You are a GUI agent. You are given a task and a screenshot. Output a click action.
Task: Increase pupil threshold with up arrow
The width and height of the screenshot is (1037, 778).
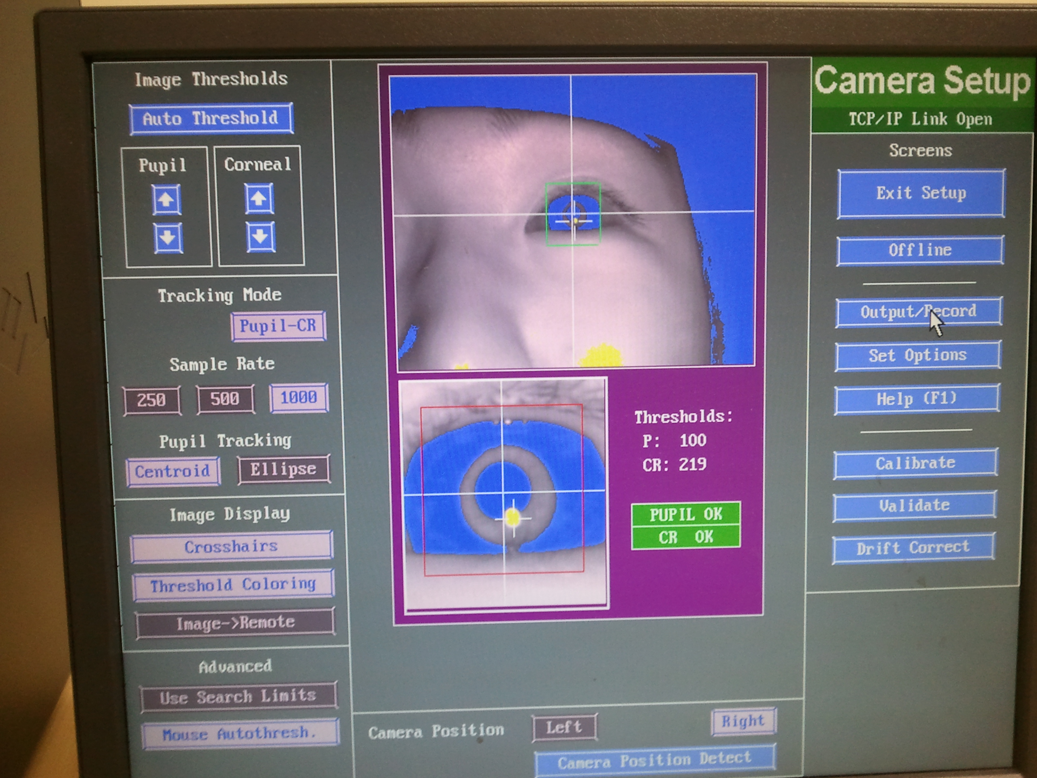pos(166,200)
